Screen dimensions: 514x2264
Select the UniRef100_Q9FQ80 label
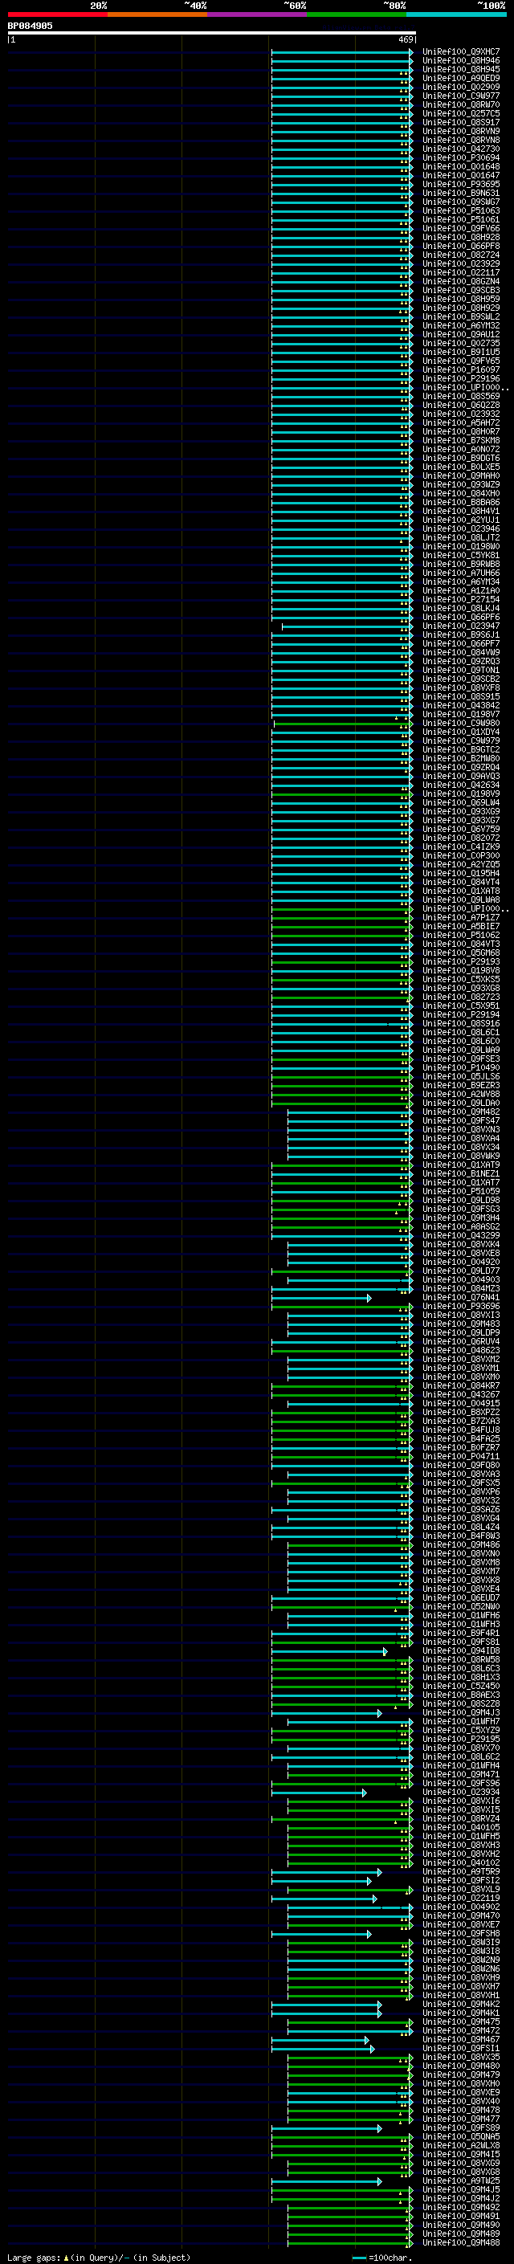point(461,1465)
